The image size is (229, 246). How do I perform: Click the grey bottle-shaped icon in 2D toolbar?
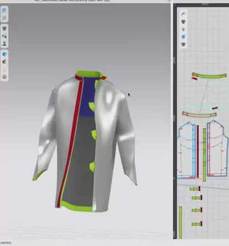point(183,29)
